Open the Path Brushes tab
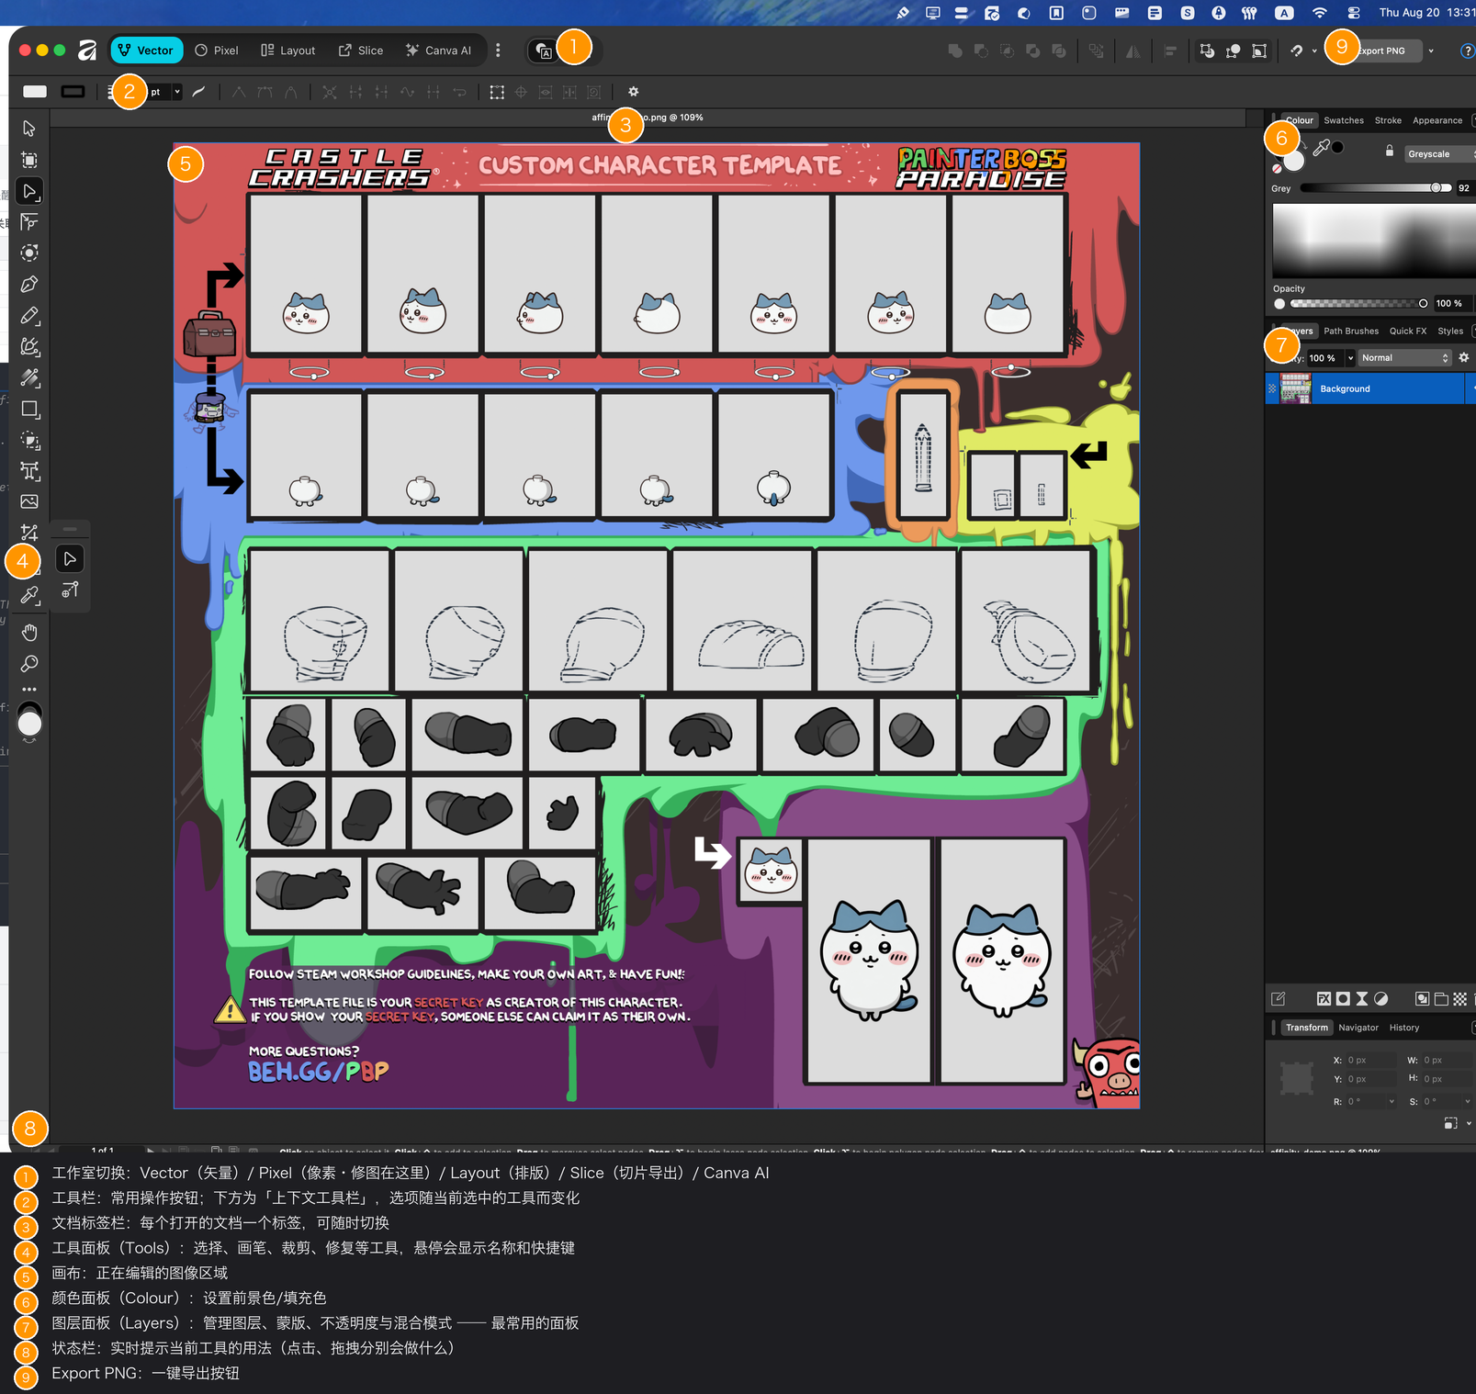The image size is (1476, 1394). click(x=1351, y=332)
